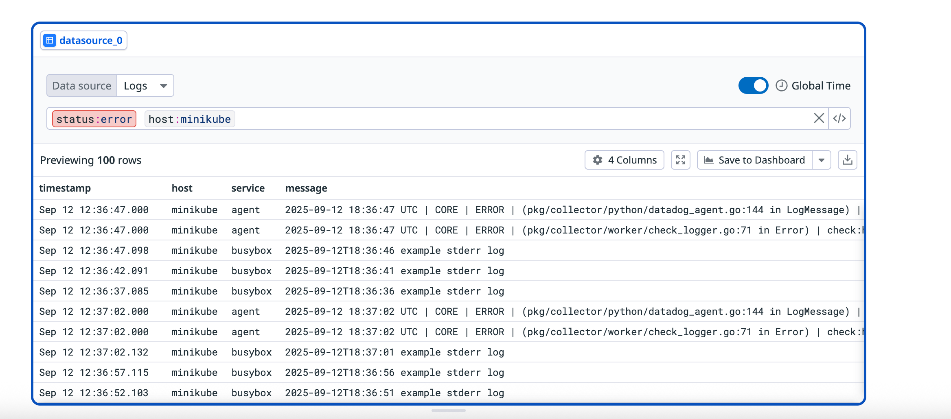The height and width of the screenshot is (419, 951).
Task: Click the chart icon in Save to Dashboard
Action: tap(709, 160)
